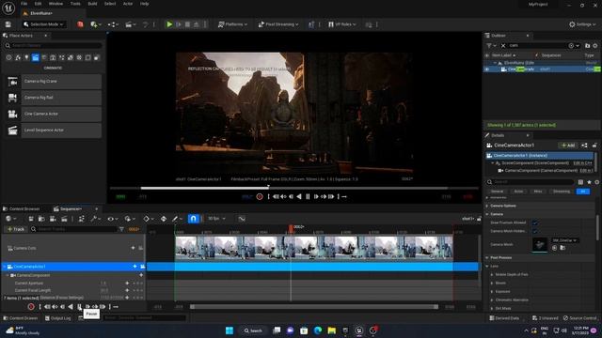Open the Platforms dropdown
The height and width of the screenshot is (338, 602).
pos(232,24)
